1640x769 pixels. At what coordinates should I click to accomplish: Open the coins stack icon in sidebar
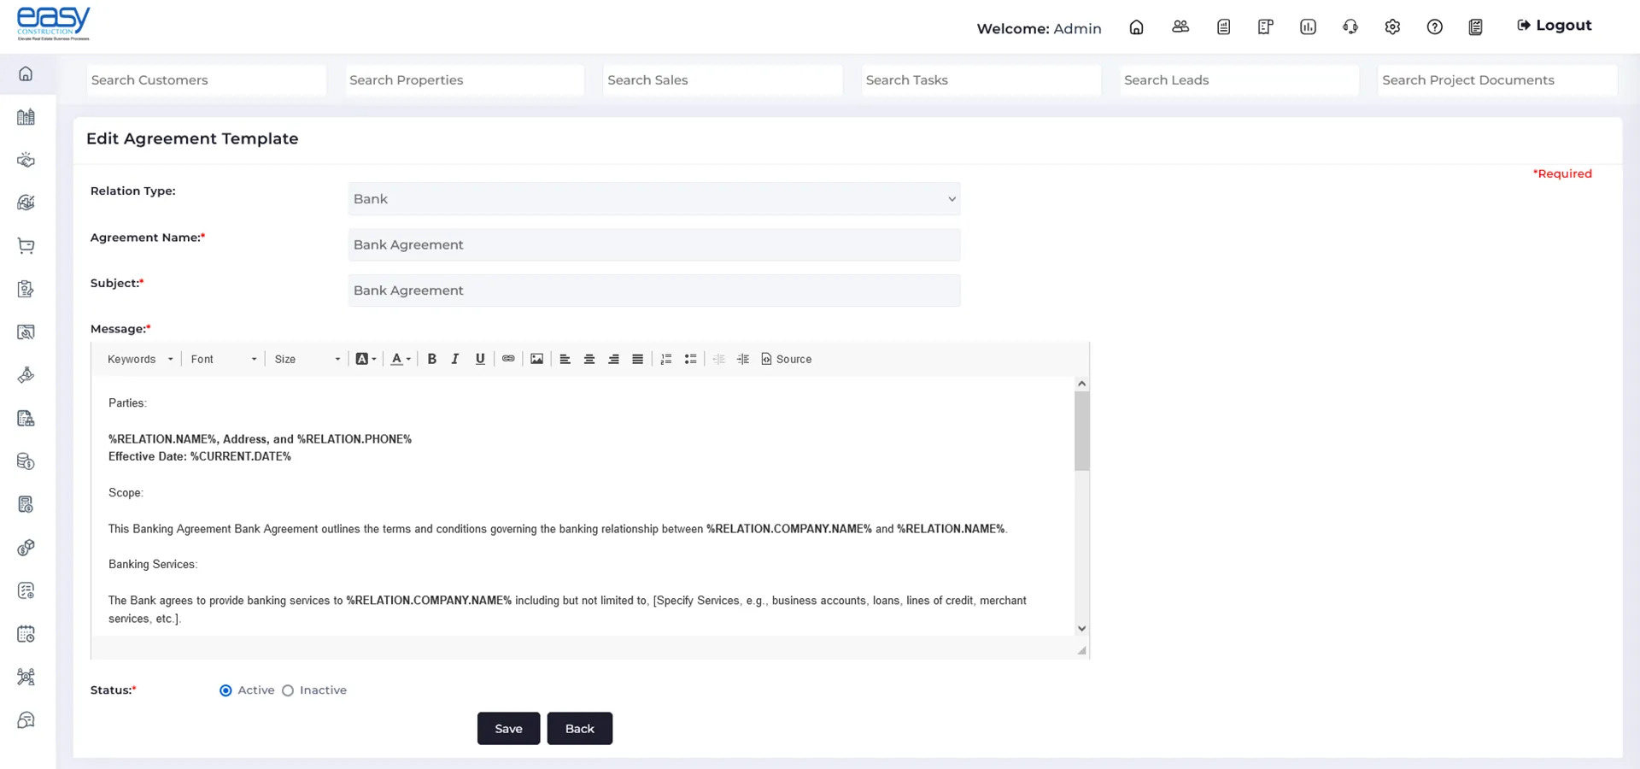point(26,461)
